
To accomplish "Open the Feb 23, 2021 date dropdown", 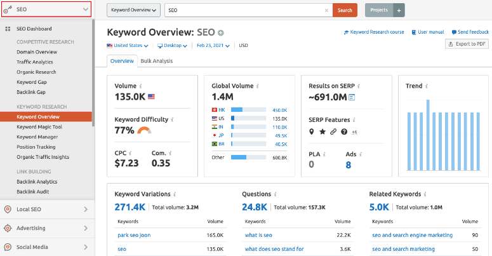I will tap(213, 46).
